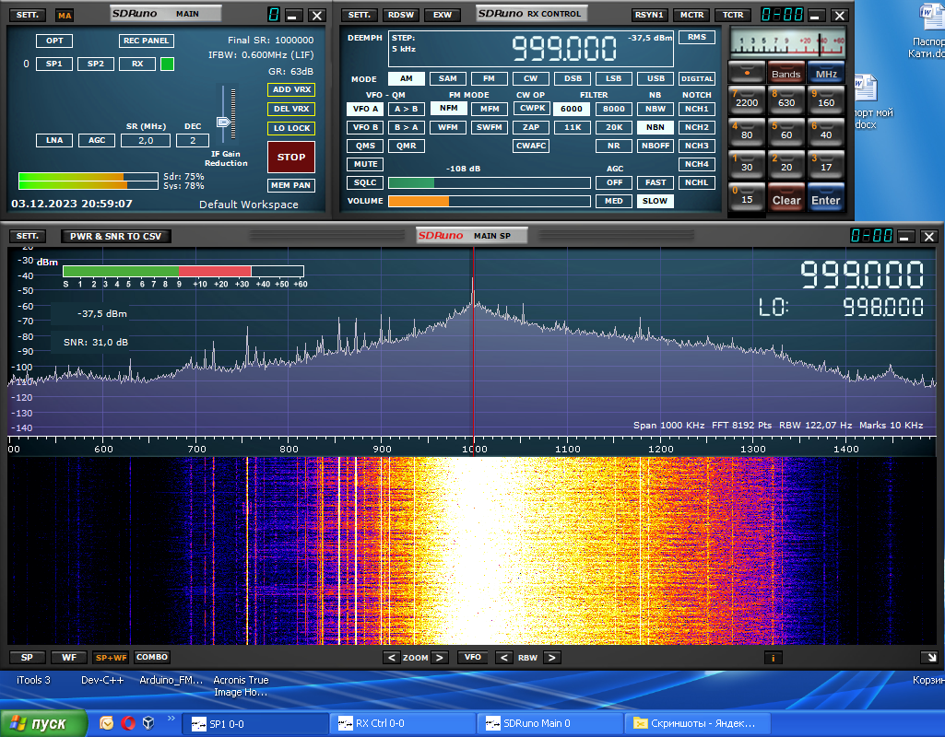Enable the LNA toggle
This screenshot has height=737, width=945.
coord(54,140)
